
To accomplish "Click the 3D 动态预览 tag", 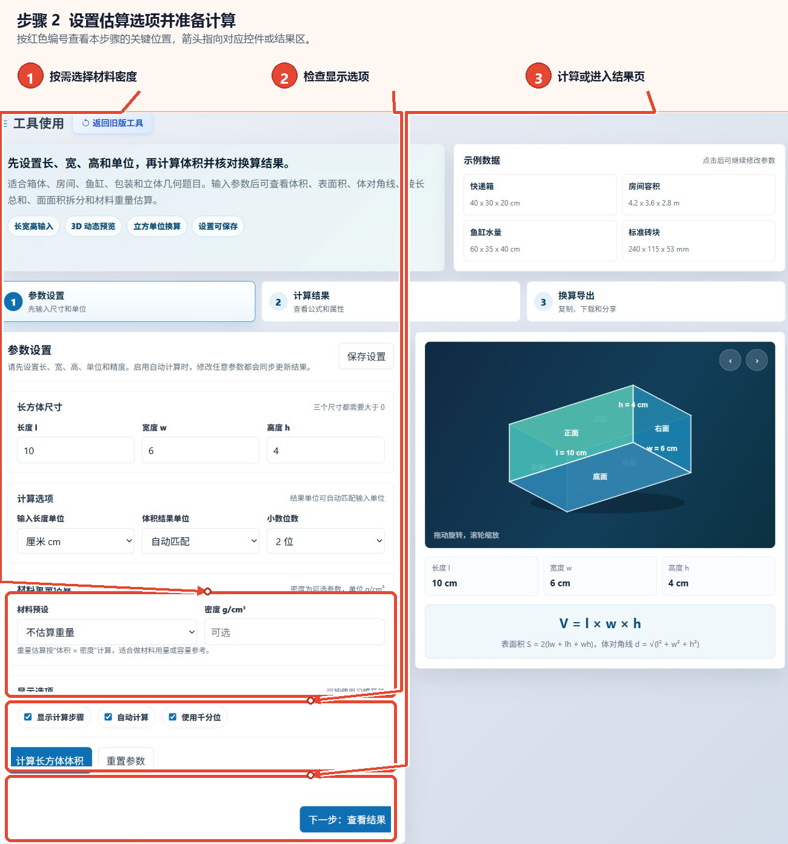I will point(93,226).
